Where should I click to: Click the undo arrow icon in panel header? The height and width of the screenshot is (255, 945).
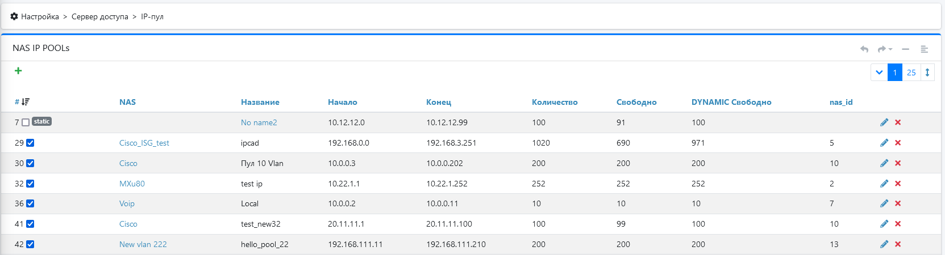[864, 49]
